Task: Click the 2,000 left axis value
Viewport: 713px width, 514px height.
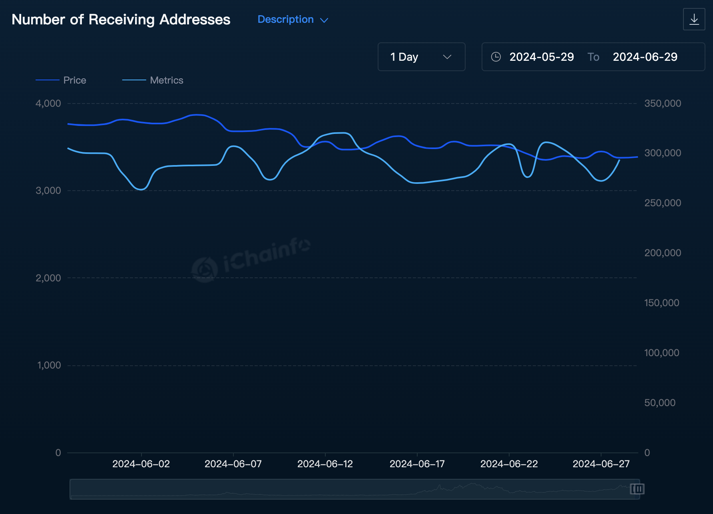Action: coord(48,278)
